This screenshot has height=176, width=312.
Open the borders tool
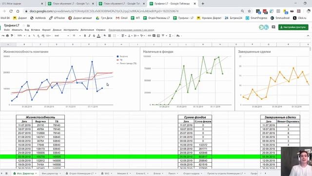[109, 36]
